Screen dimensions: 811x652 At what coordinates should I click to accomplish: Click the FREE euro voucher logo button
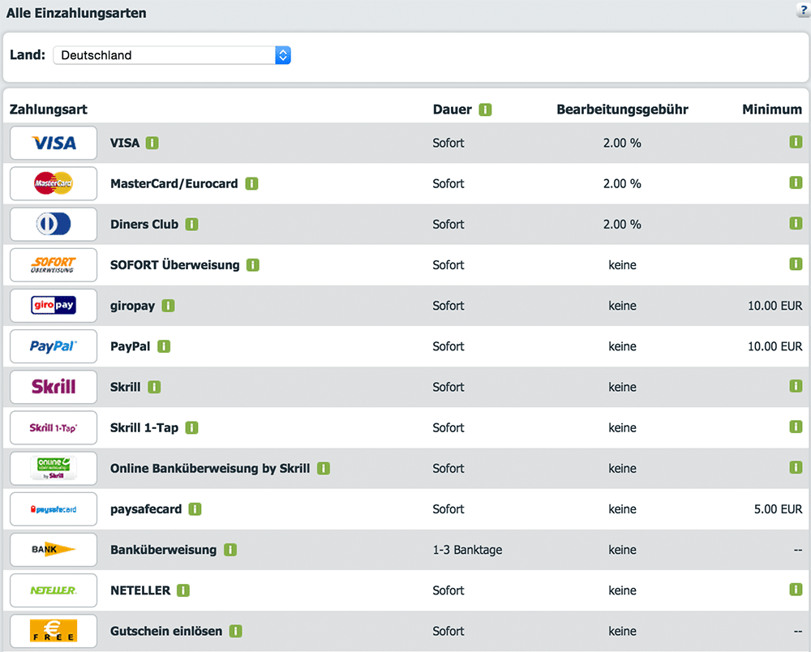54,631
